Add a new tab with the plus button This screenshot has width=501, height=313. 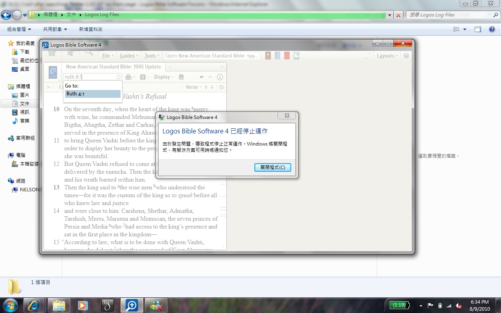coord(170,67)
